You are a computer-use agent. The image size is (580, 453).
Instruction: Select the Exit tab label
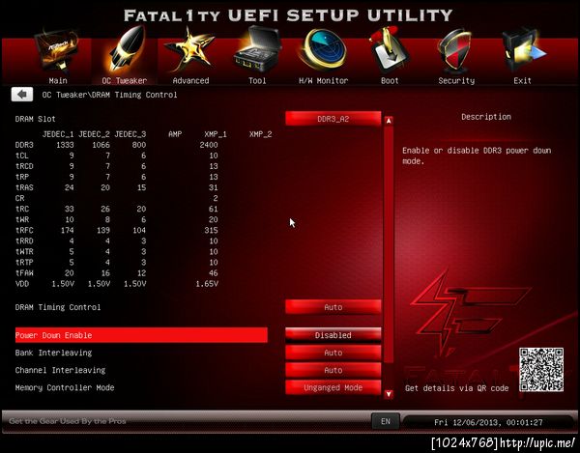point(522,80)
